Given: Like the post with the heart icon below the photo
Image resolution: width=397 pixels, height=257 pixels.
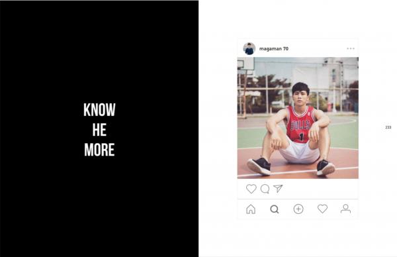Looking at the screenshot, I should pyautogui.click(x=251, y=189).
